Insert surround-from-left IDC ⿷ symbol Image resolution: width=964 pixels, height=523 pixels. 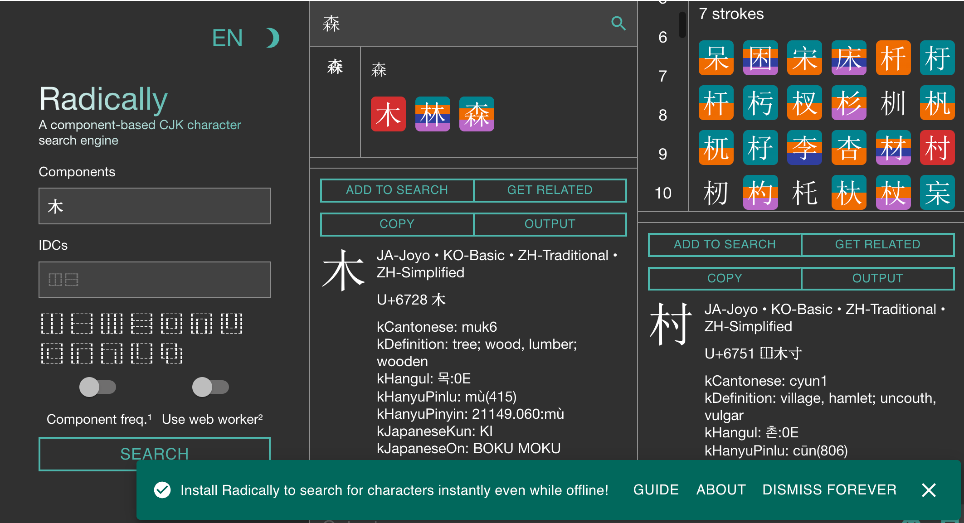click(x=52, y=353)
